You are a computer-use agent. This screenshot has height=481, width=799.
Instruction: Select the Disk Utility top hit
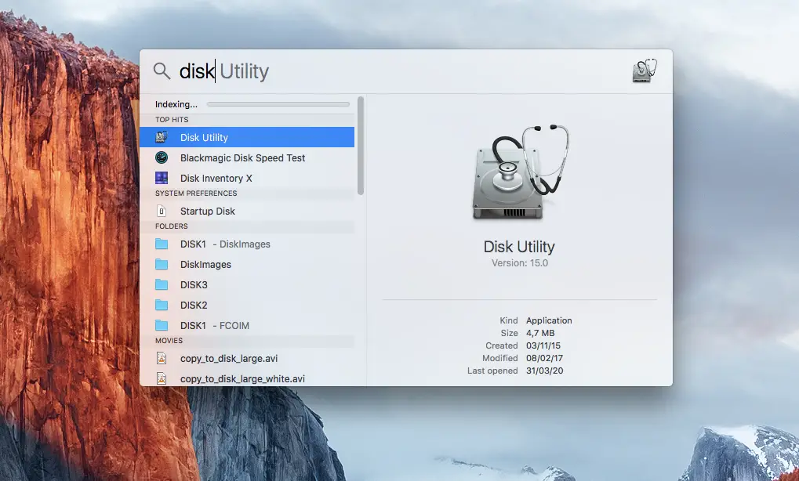click(x=247, y=137)
